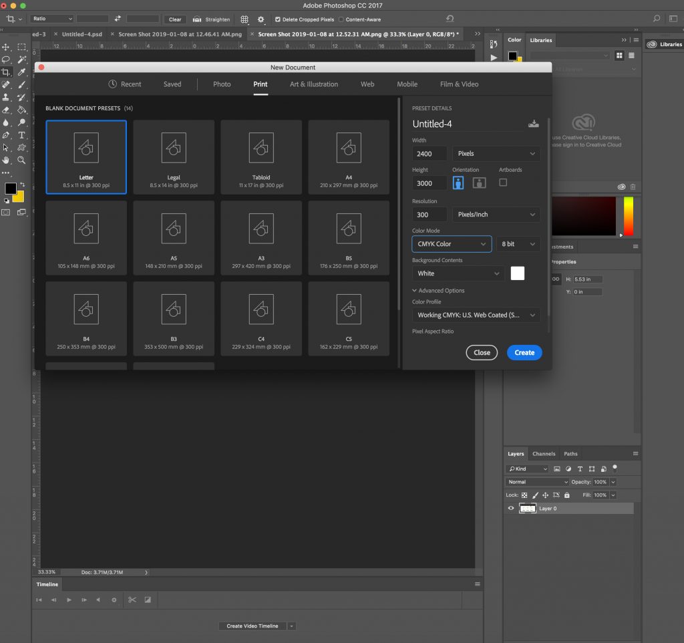Open the Straighten option in the options bar
Viewport: 684px width, 643px height.
pos(211,19)
